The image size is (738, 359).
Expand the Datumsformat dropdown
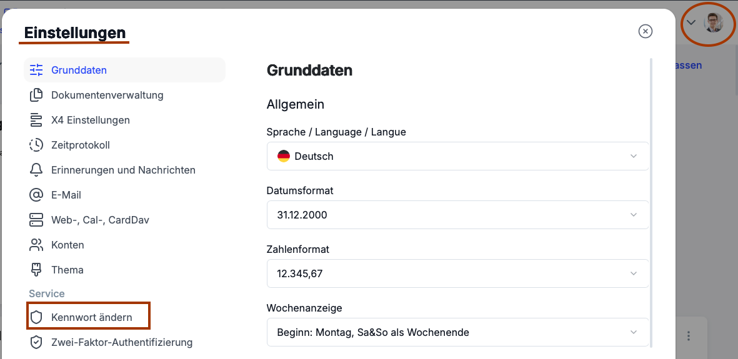coord(457,215)
